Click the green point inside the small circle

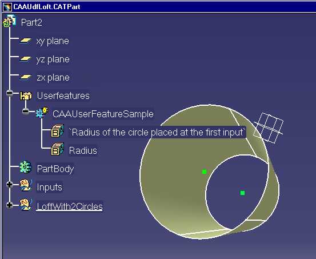point(243,193)
